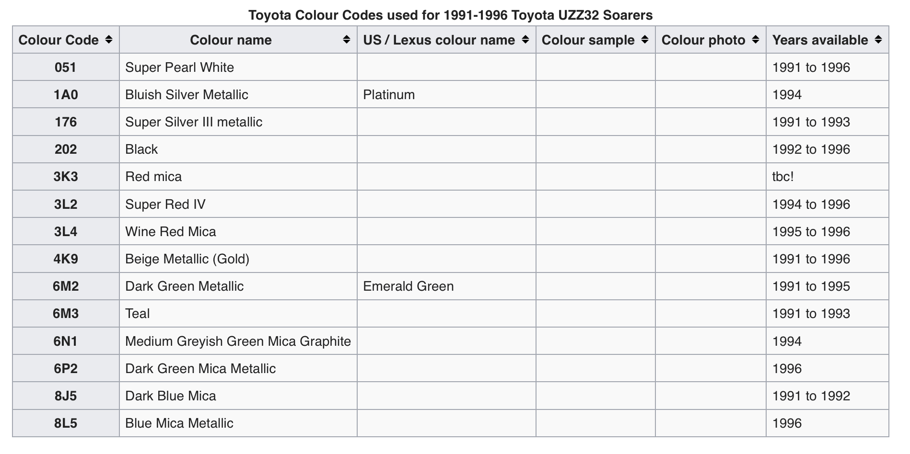Select the Wine Red Mica cell
This screenshot has width=910, height=454.
pos(238,232)
